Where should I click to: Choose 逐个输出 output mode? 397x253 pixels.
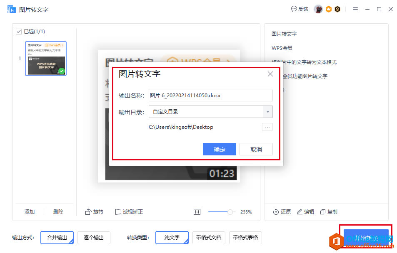(94, 238)
